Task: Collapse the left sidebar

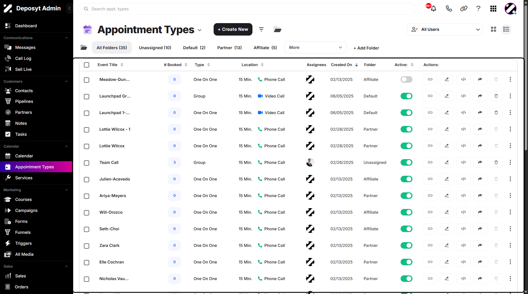Action: [x=69, y=8]
